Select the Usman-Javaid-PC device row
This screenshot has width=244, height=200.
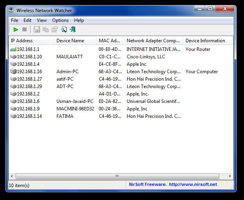[x=75, y=101]
